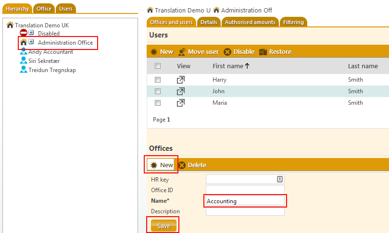
Task: Click the Delete cross-circle icon in Offices toolbar
Action: 182,165
